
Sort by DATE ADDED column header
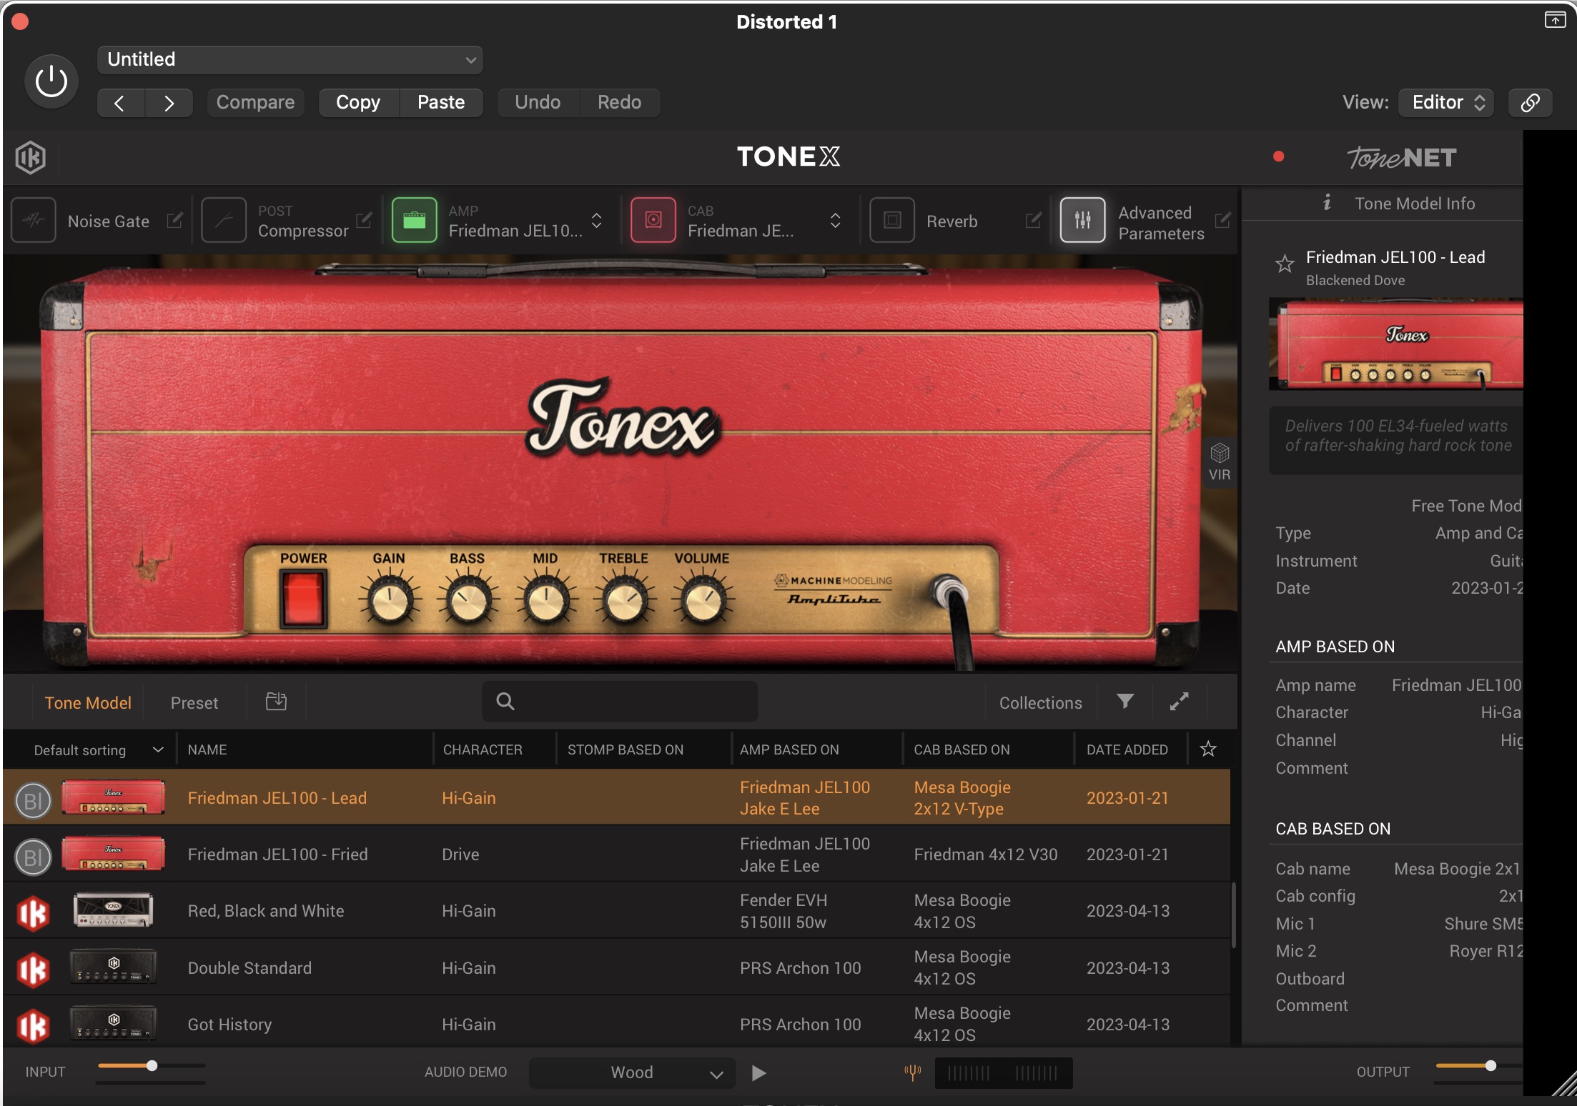click(1127, 749)
